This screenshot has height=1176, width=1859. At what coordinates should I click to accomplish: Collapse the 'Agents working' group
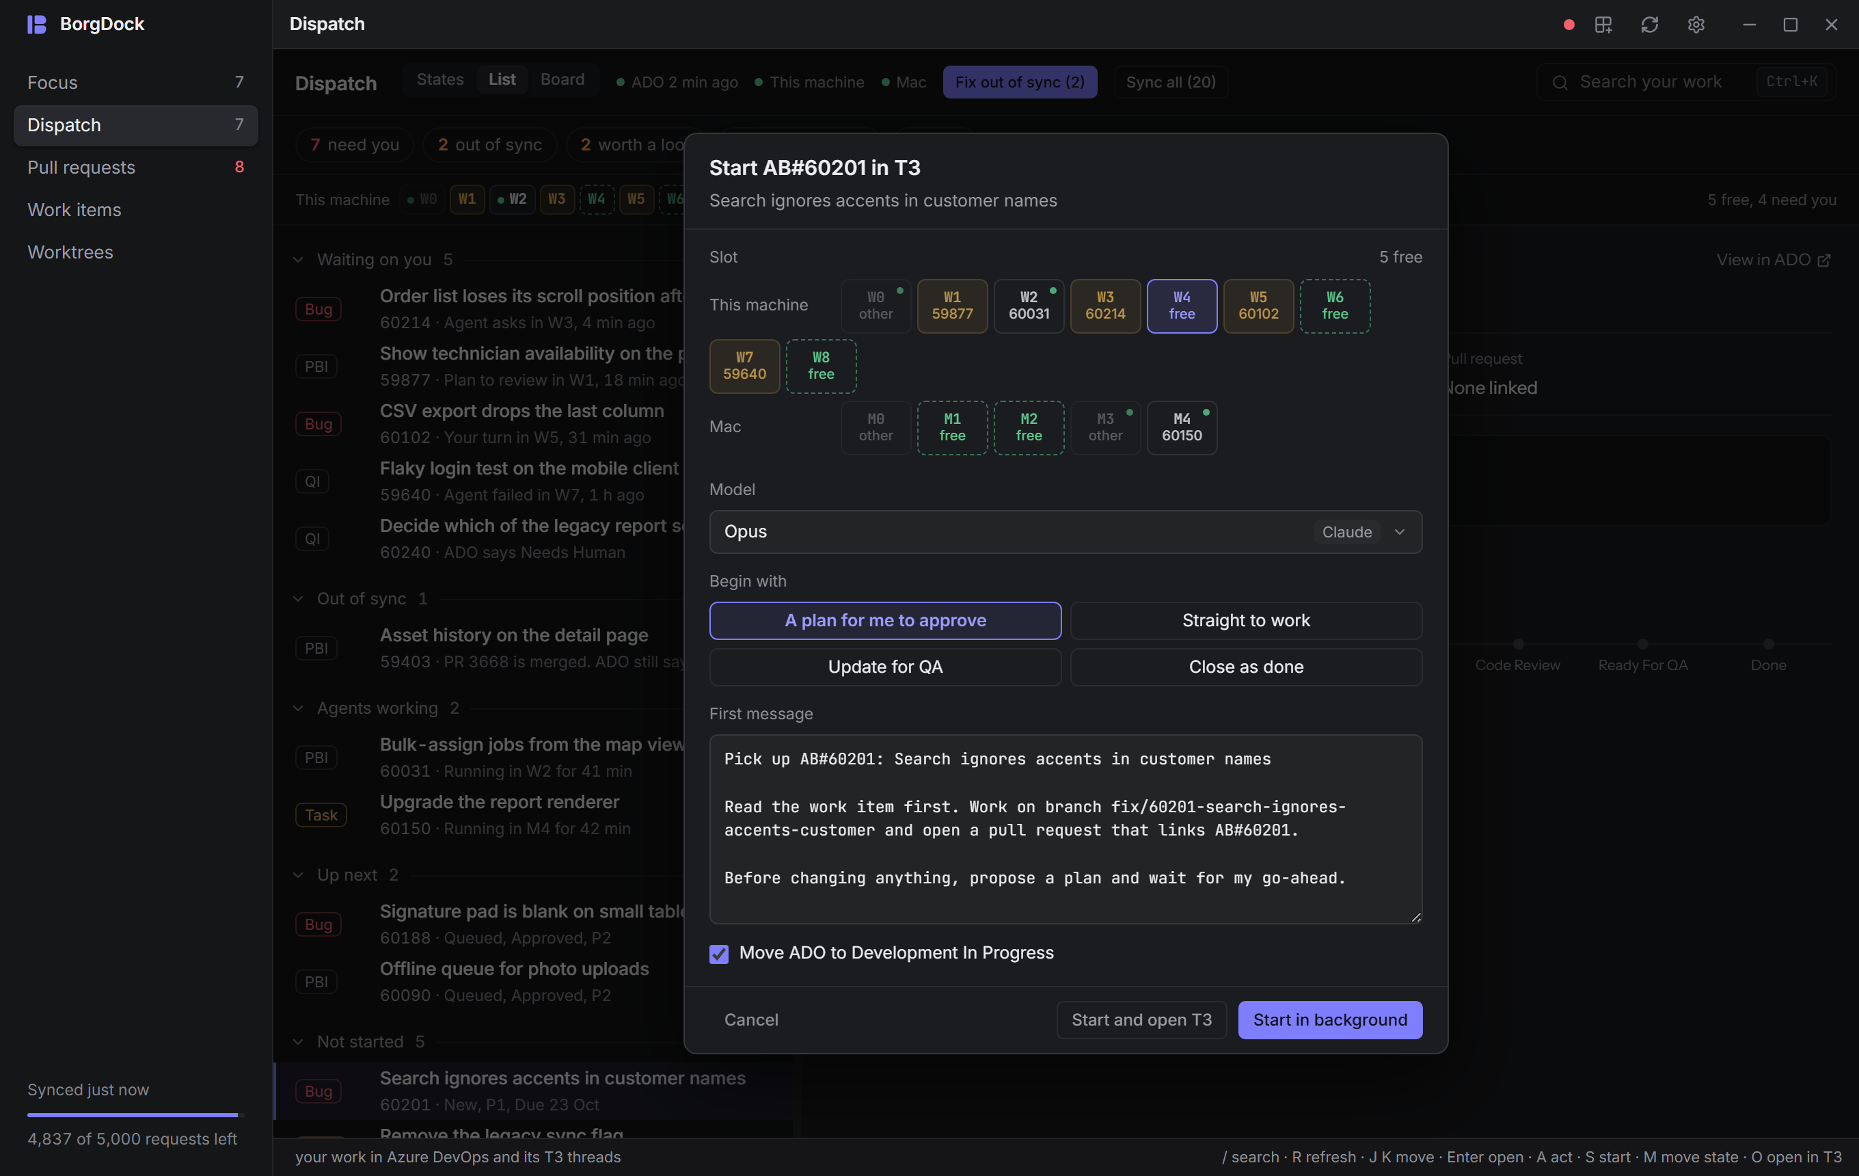pos(298,708)
